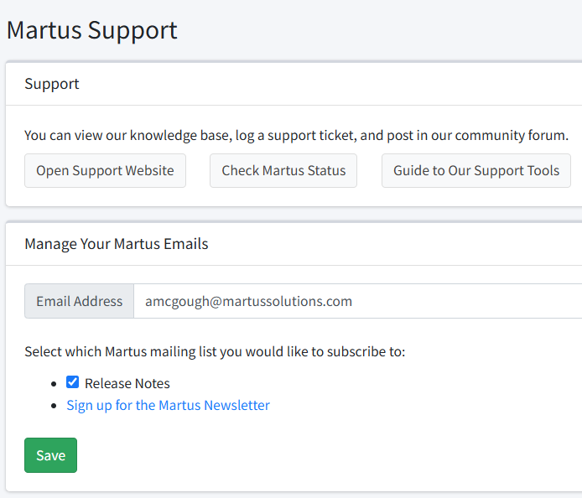Click the Manage Your Martus Emails header
The width and height of the screenshot is (582, 498).
coord(117,244)
